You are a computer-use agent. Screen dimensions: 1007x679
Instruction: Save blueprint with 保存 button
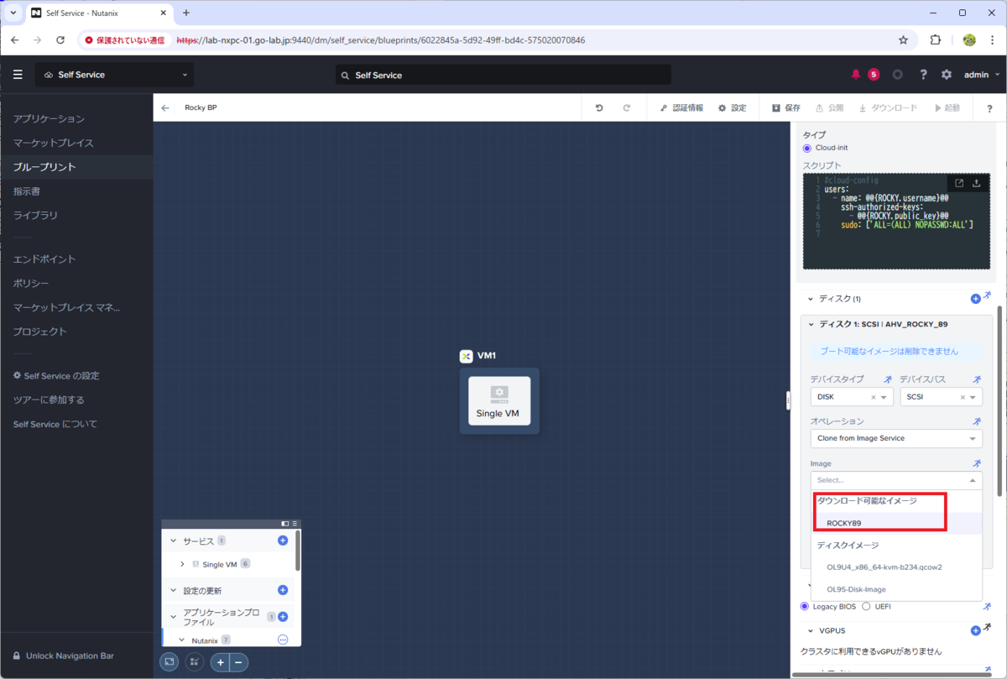[786, 108]
